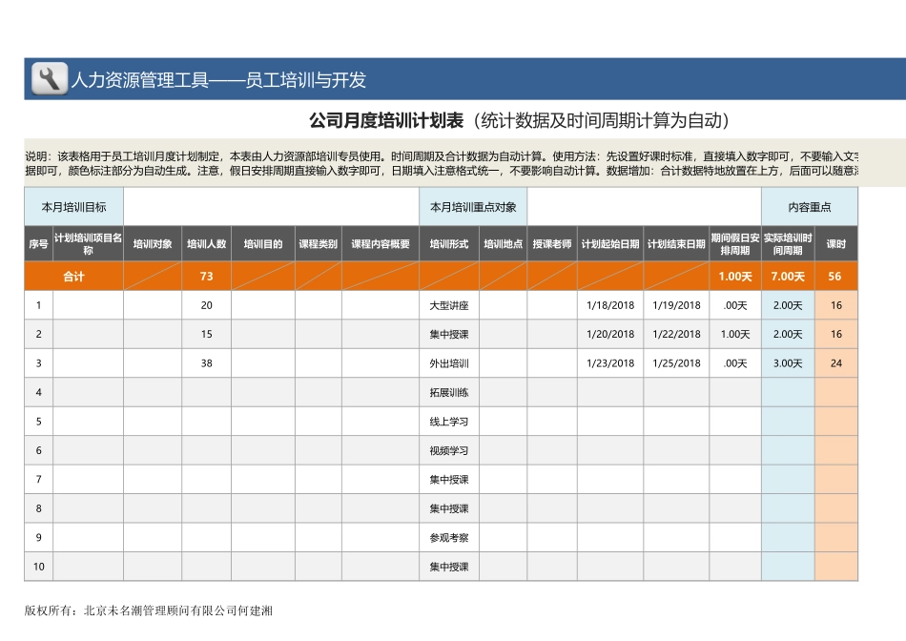Click headcount 38 in row 3
Screen dimensions: 906x641
(x=206, y=363)
